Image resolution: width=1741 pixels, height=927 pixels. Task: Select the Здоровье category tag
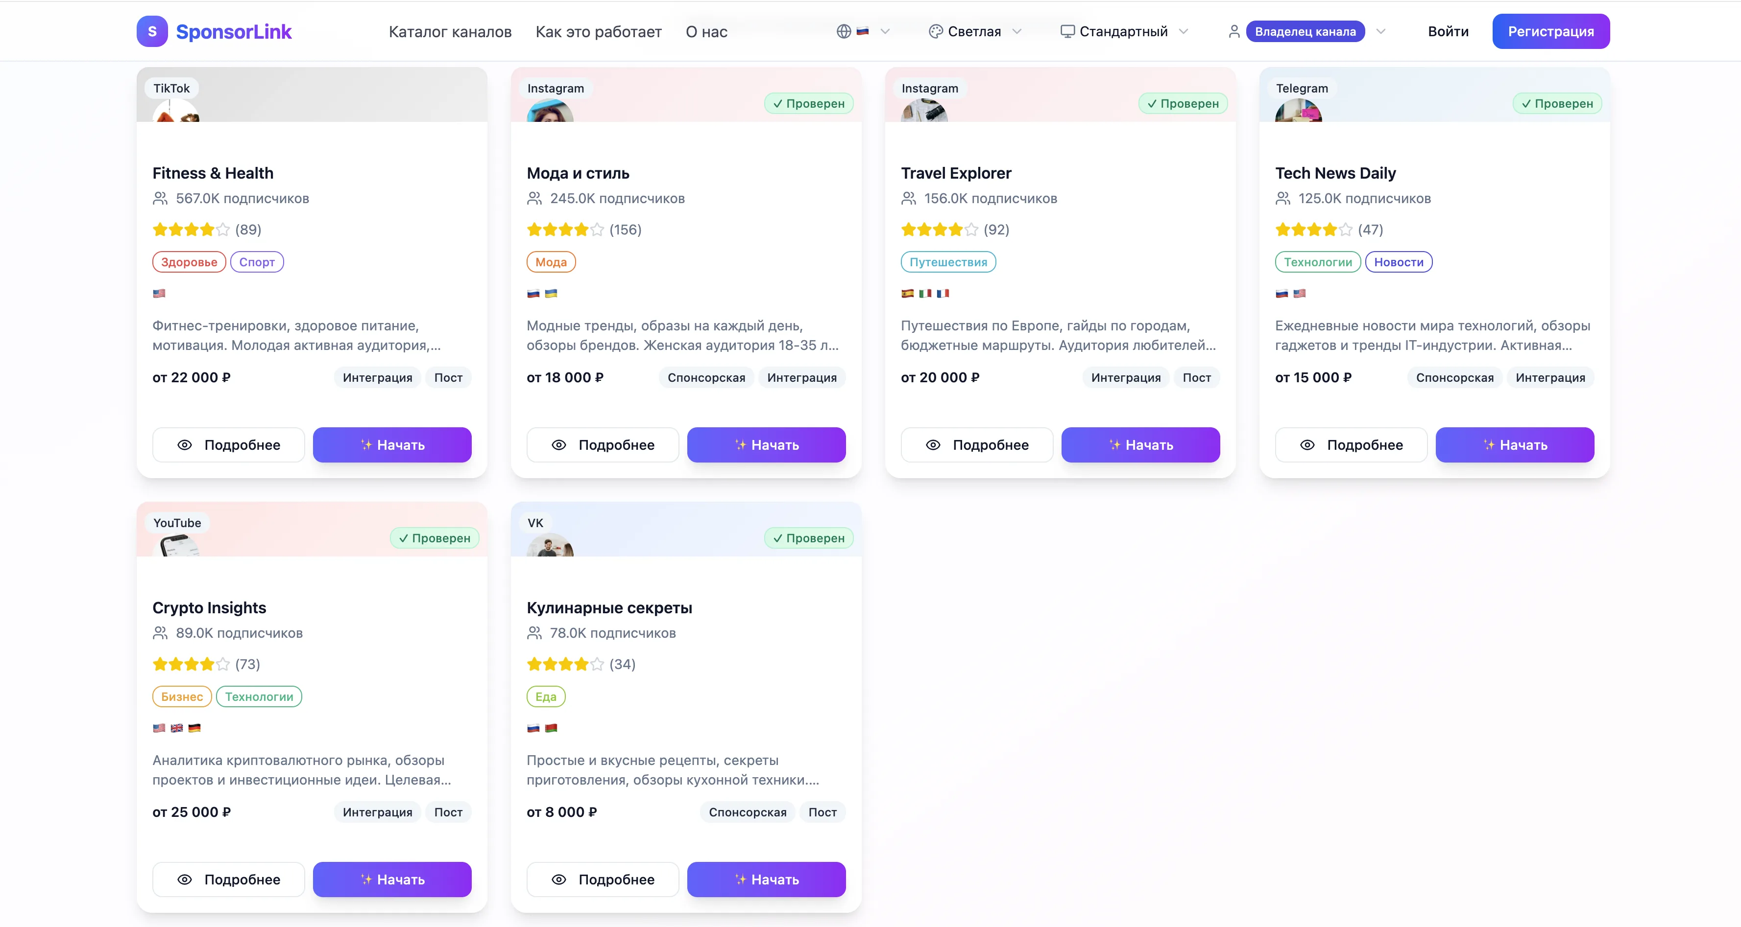point(189,262)
